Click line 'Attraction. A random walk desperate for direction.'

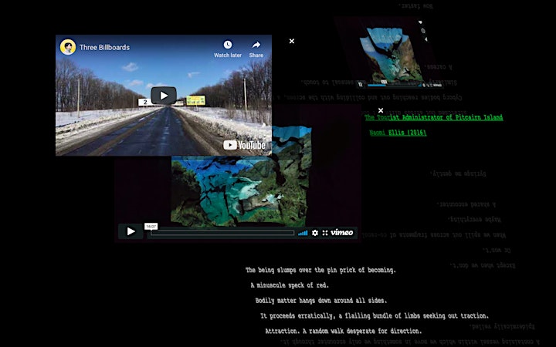344,332
